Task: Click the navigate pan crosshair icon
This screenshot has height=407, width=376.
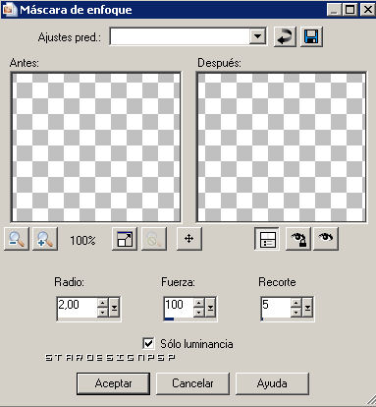Action: [189, 239]
